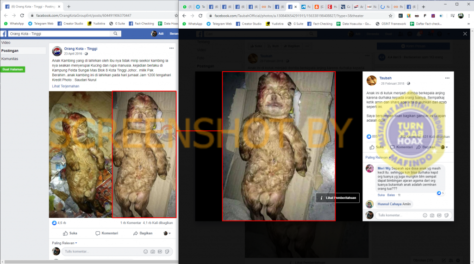
Task: Add sticker in left window comment box
Action: [167, 252]
